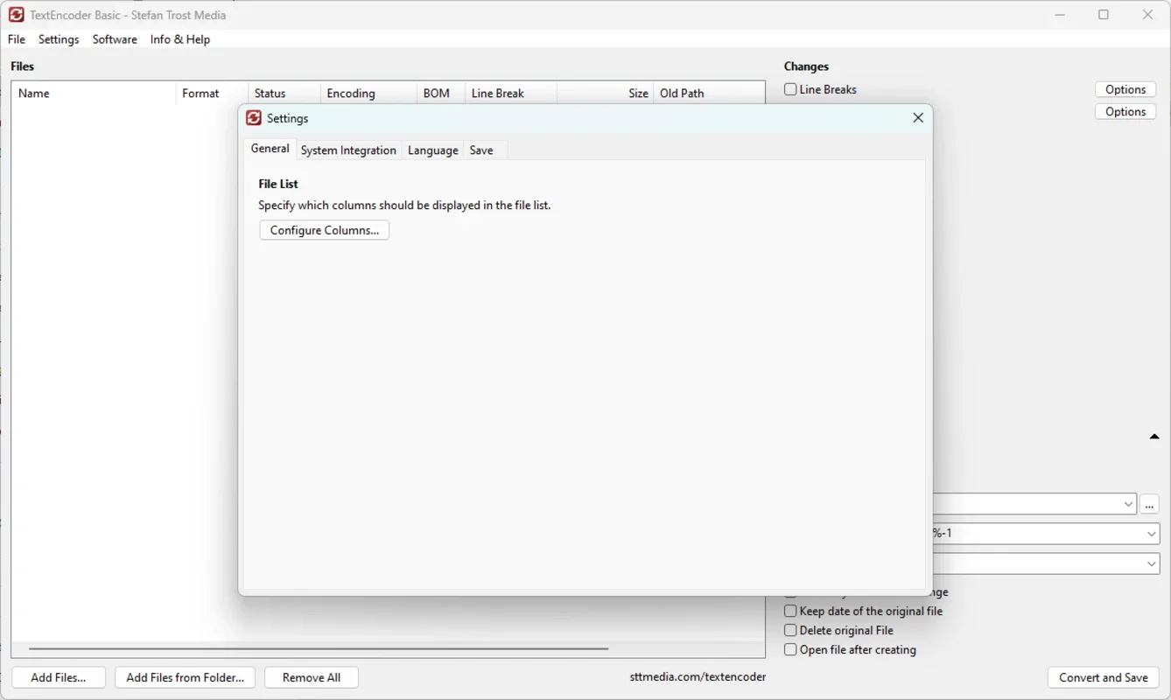The width and height of the screenshot is (1171, 700).
Task: Click the Line Break column header
Action: [511, 93]
